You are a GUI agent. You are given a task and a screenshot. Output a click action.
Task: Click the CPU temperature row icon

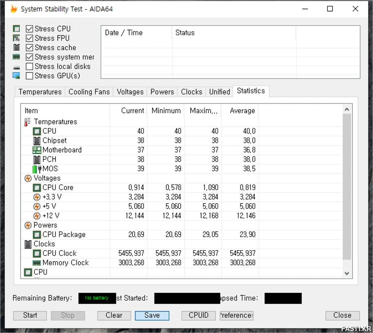click(37, 131)
